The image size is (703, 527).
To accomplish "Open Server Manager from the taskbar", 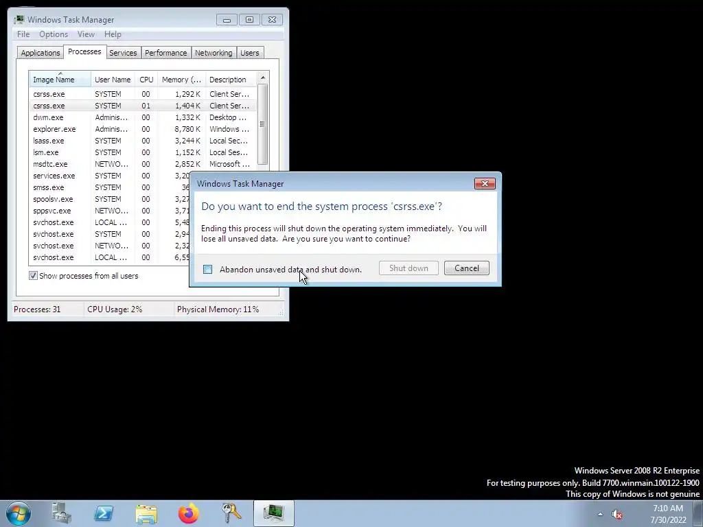I will [x=61, y=513].
